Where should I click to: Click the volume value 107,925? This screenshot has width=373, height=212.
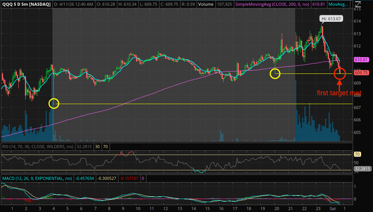pyautogui.click(x=224, y=4)
